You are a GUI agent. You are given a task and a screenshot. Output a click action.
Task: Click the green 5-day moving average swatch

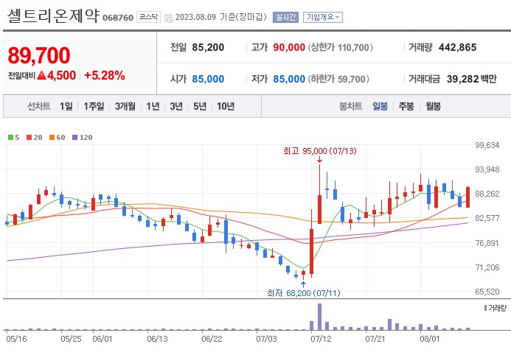[x=11, y=138]
